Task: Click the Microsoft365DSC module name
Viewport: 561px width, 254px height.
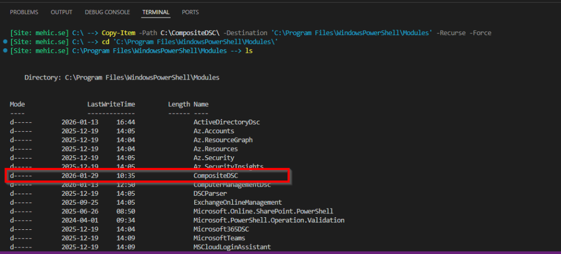Action: click(217, 229)
